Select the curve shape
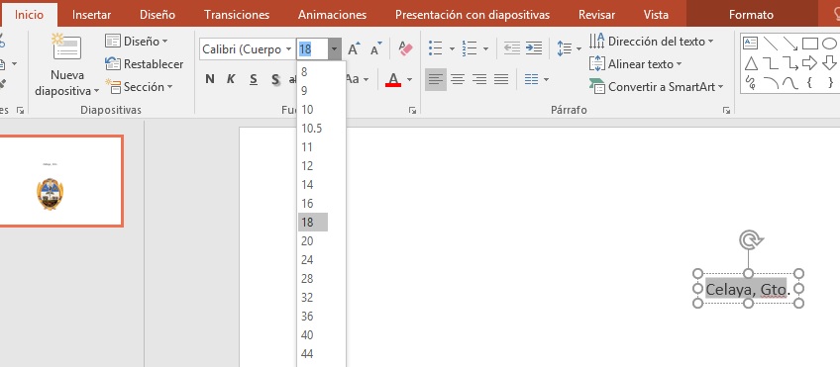Screen dimensions: 840x367 coord(790,82)
